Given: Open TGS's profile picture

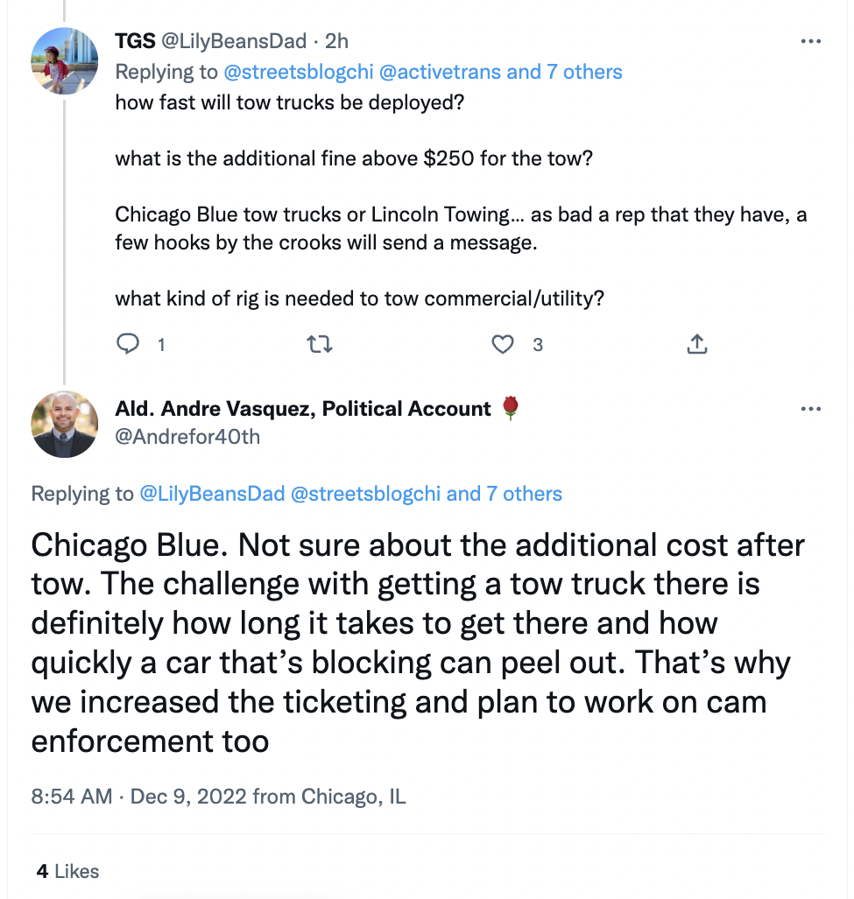Looking at the screenshot, I should 64,60.
